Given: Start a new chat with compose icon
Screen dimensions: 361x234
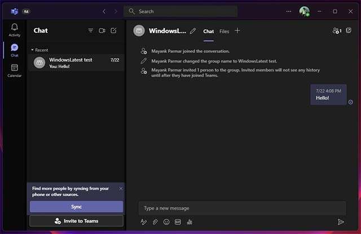Looking at the screenshot, I should pos(113,30).
